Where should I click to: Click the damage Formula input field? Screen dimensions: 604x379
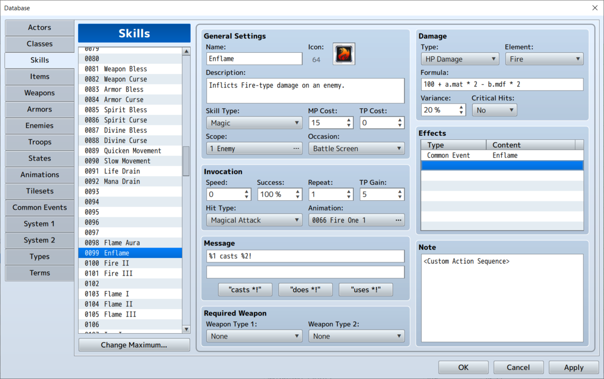click(502, 84)
